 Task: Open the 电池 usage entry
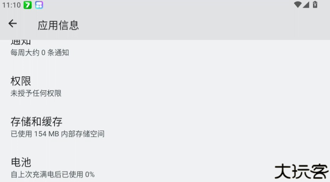point(21,162)
